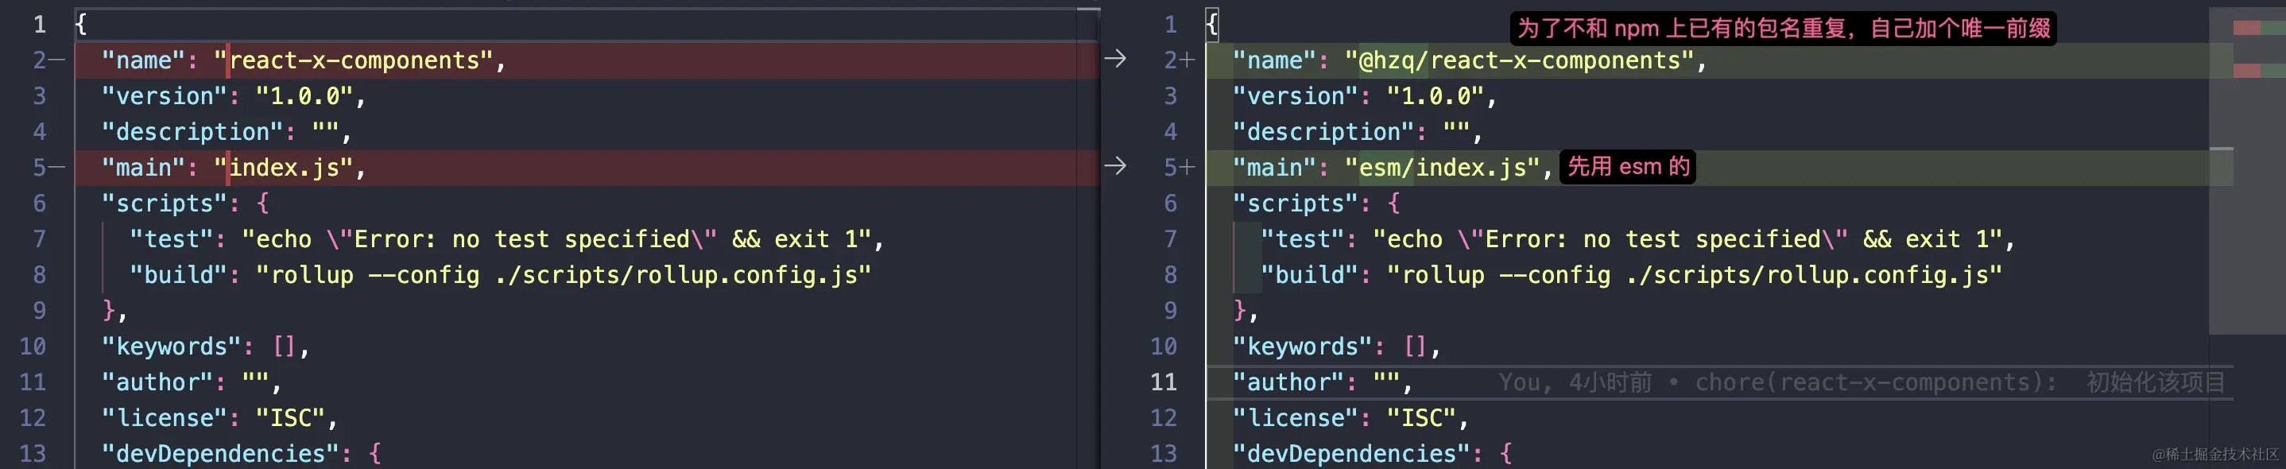The height and width of the screenshot is (469, 2286).
Task: Click the "test" script line in right pane
Action: [x=1637, y=239]
